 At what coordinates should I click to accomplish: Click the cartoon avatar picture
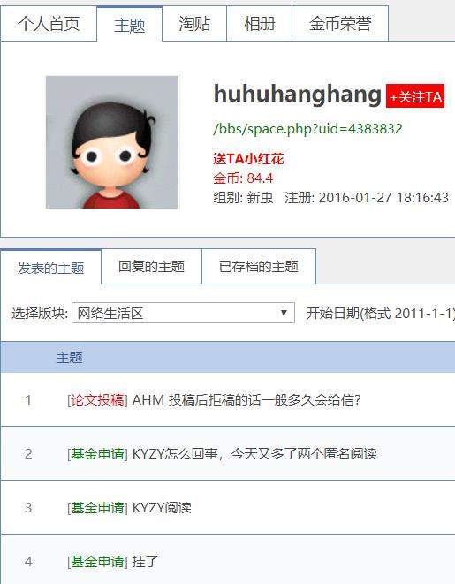(112, 142)
